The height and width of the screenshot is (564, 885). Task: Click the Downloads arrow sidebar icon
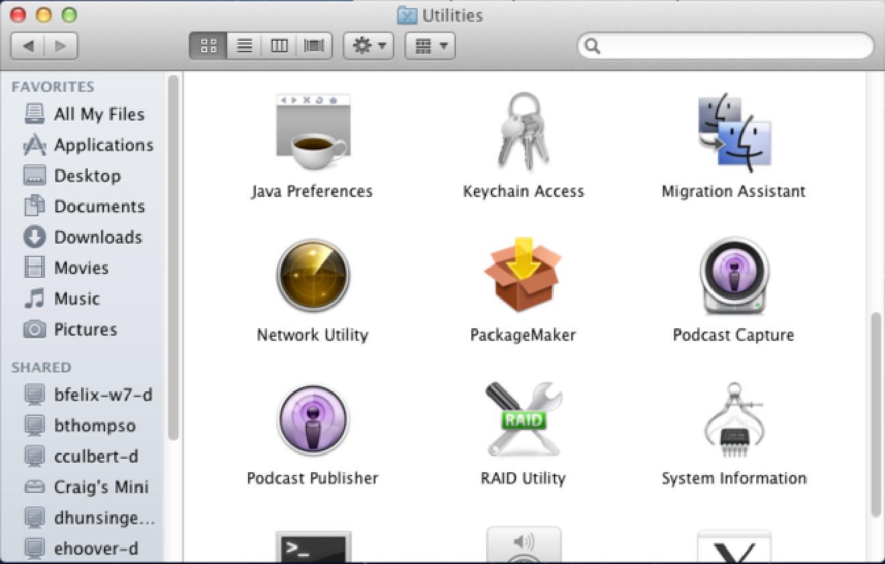tap(35, 237)
